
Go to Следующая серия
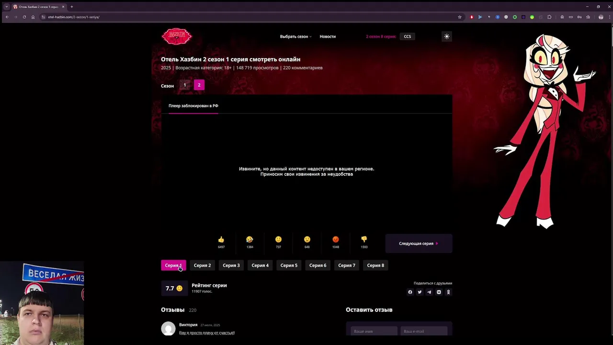coord(419,243)
